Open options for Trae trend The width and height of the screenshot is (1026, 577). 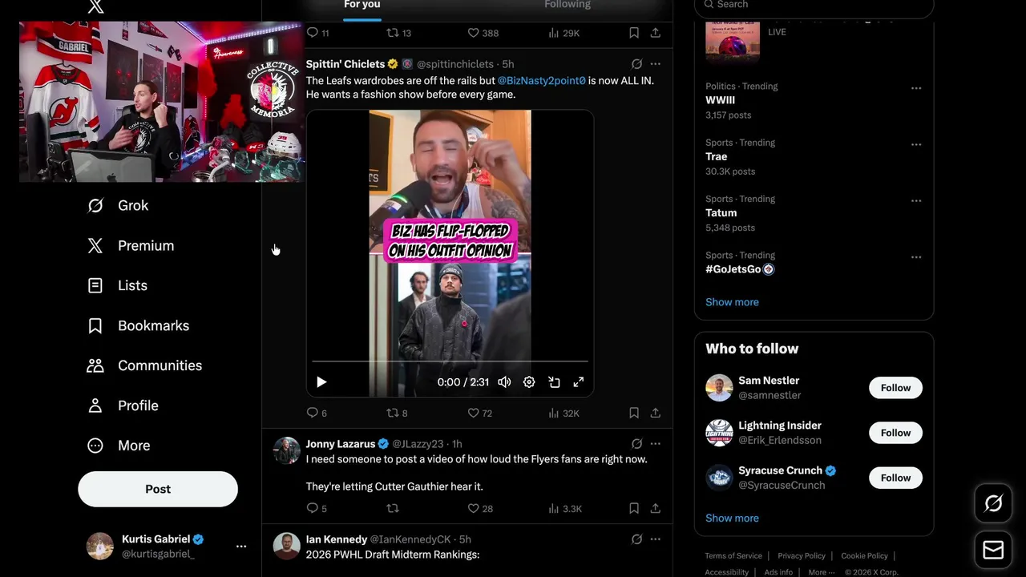pos(916,144)
